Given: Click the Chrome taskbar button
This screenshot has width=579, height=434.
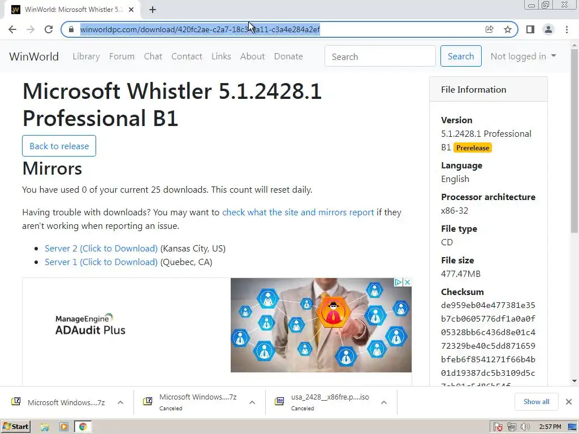Looking at the screenshot, I should (83, 427).
